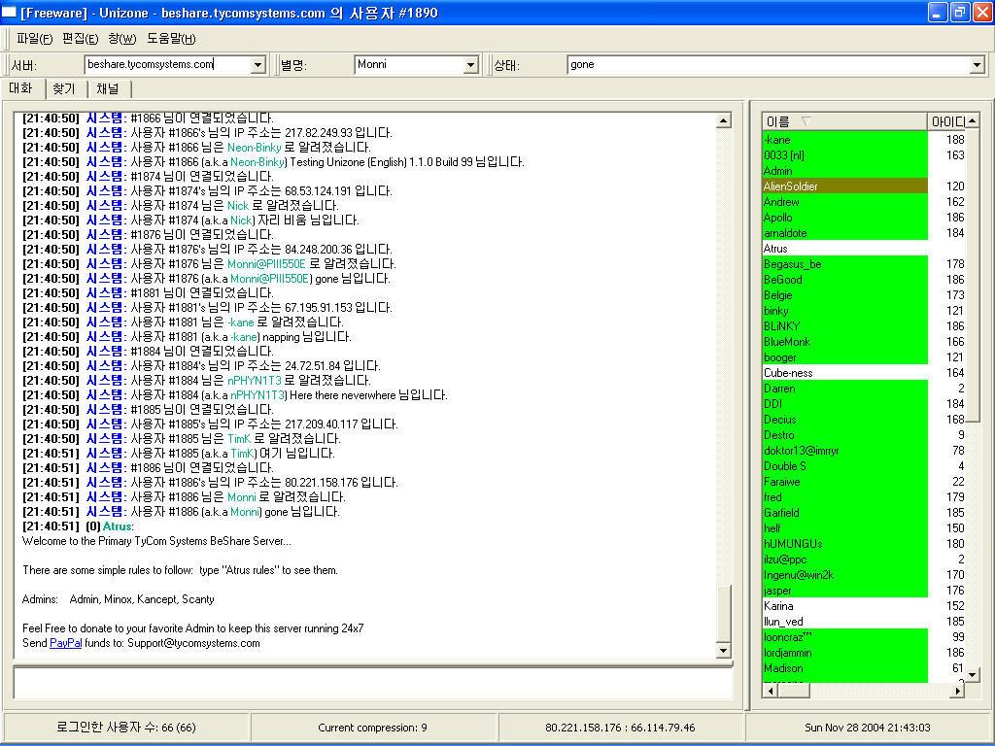Select user Garfield in the list
The image size is (995, 746).
844,513
